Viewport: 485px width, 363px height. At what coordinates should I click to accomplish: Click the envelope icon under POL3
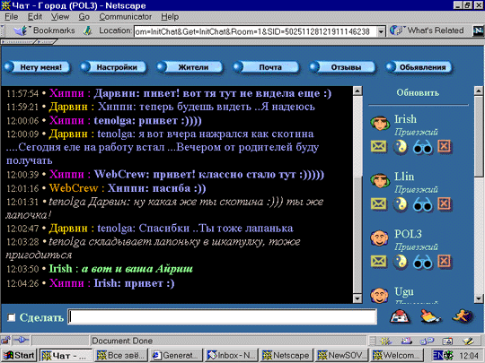click(379, 262)
